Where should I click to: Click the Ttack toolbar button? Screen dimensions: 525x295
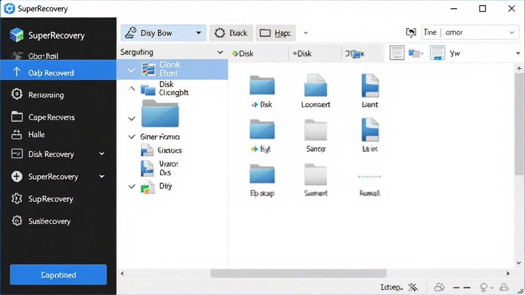[231, 33]
